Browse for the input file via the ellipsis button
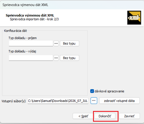 click(x=94, y=101)
